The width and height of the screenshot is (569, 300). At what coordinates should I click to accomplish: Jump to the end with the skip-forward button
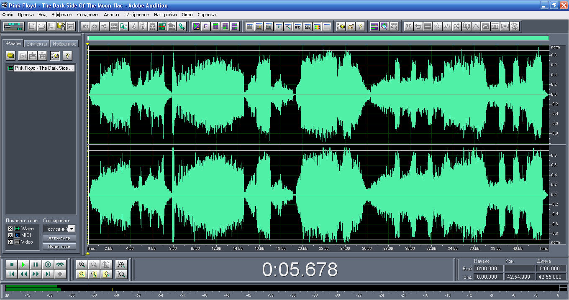(x=48, y=274)
